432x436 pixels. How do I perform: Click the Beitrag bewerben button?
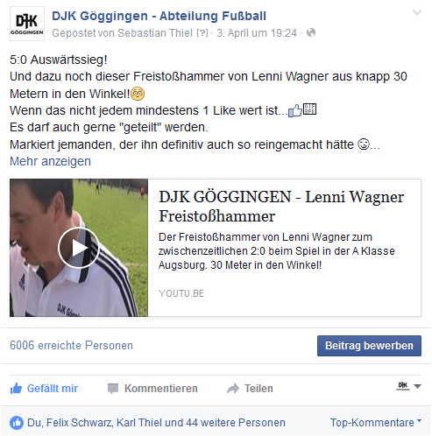coord(369,346)
